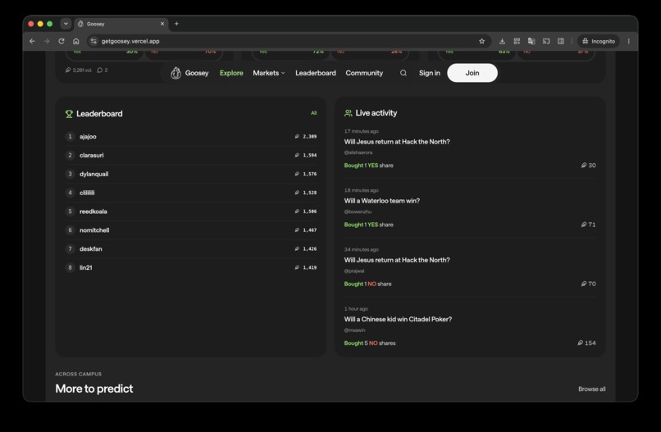Open Leaderboard from the navigation bar
Screen dimensions: 661x432
(316, 73)
